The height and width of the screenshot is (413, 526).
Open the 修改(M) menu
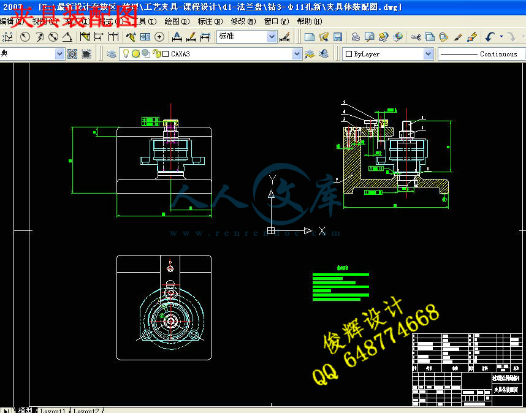(243, 21)
